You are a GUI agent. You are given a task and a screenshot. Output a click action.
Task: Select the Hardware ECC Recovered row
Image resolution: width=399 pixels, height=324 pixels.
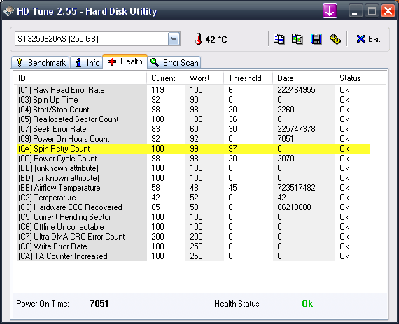coord(193,207)
